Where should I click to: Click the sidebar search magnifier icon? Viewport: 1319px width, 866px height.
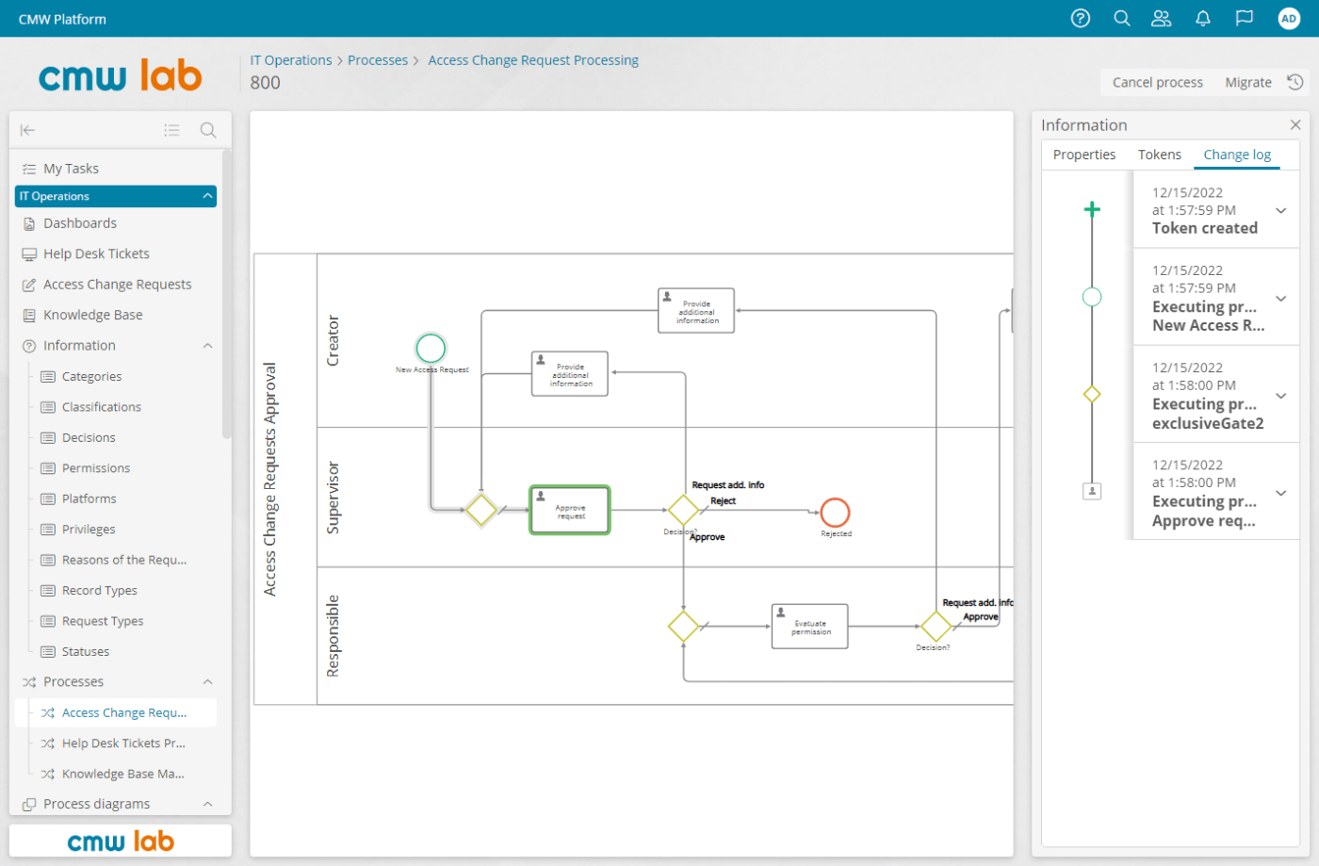click(x=207, y=130)
